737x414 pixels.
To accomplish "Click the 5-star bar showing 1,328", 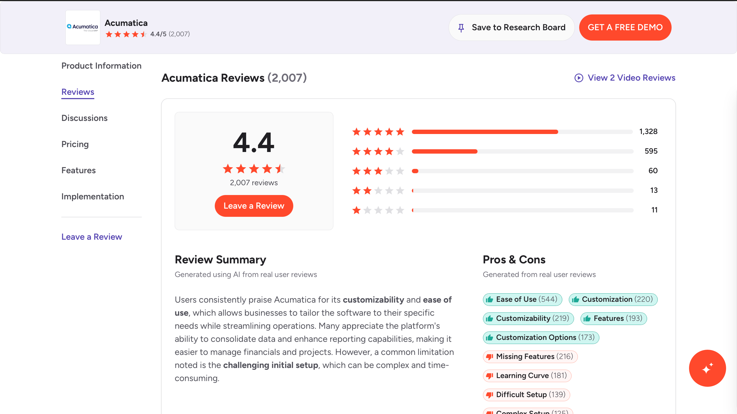I will click(x=522, y=132).
